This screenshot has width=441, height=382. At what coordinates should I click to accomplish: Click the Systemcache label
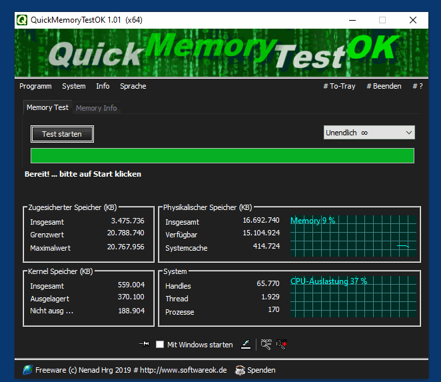pyautogui.click(x=186, y=248)
